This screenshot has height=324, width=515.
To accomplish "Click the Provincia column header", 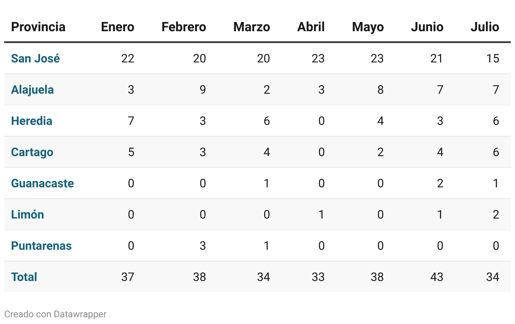I will pyautogui.click(x=38, y=27).
